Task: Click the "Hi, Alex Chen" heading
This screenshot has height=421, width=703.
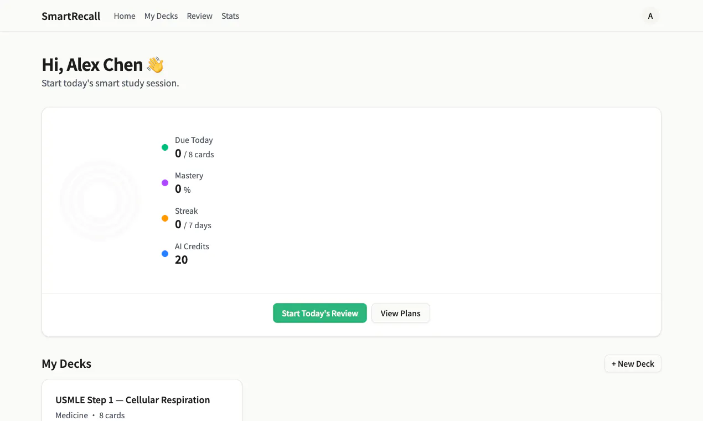Action: pyautogui.click(x=92, y=65)
